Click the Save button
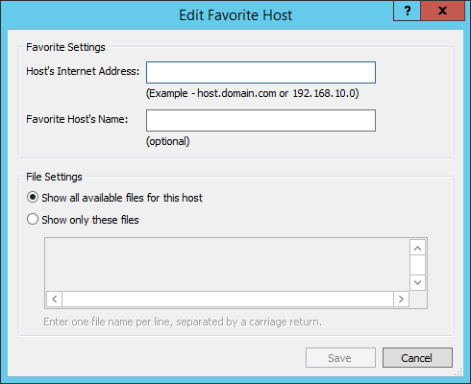 (340, 358)
